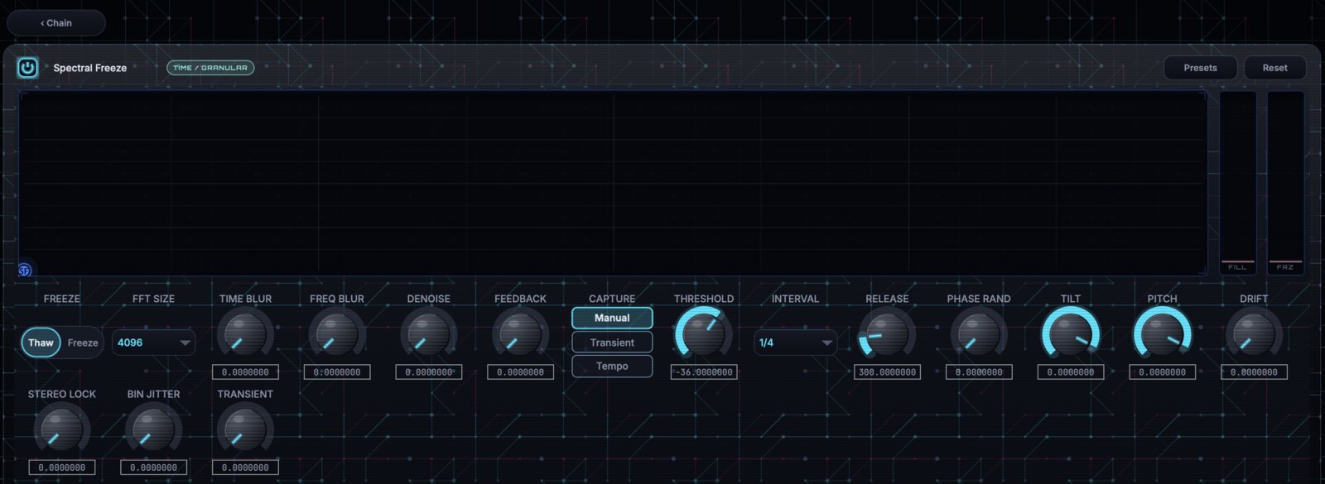Click the Release 300 value field
1325x484 pixels.
887,372
